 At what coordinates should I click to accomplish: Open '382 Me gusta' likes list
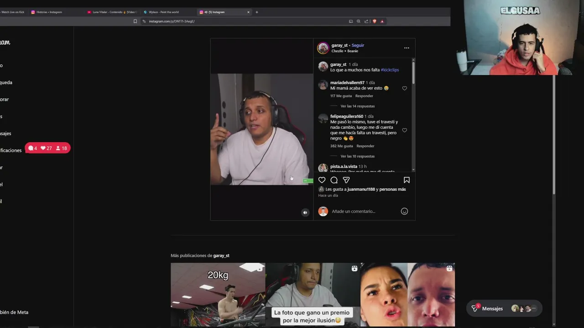coord(342,146)
